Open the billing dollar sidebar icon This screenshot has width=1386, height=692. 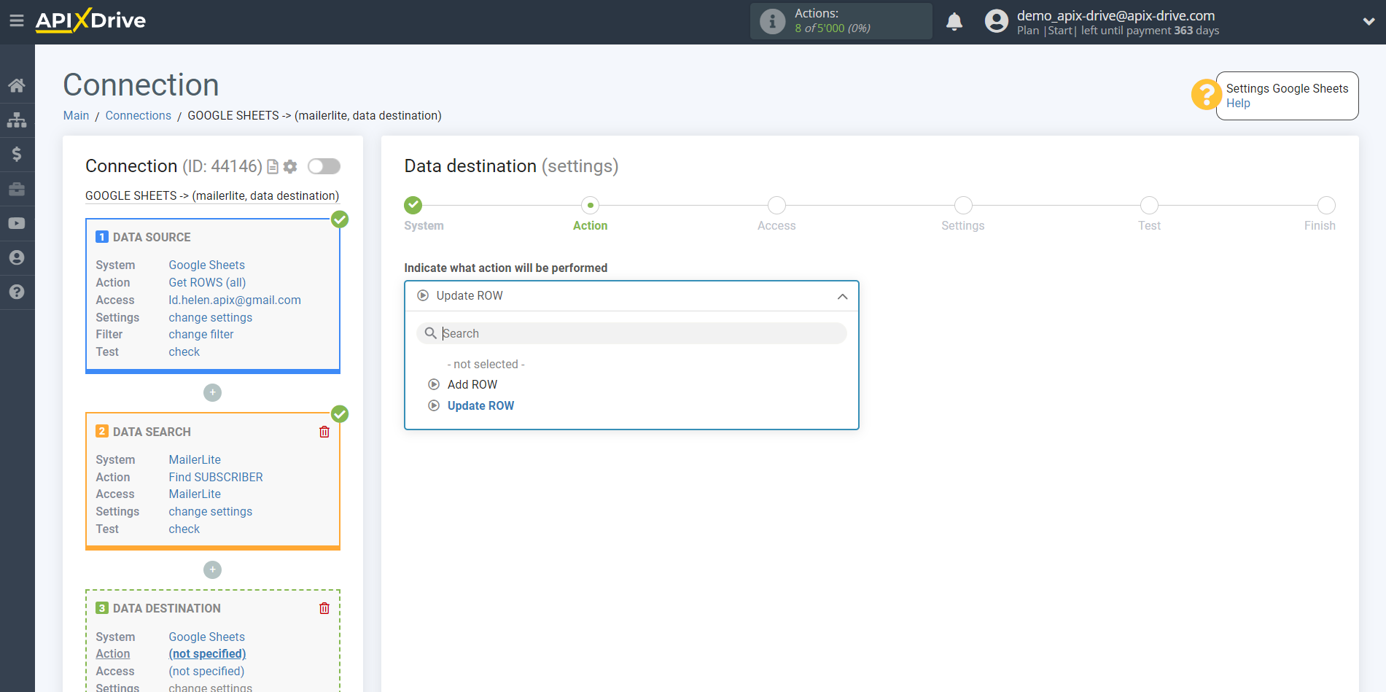click(x=17, y=154)
